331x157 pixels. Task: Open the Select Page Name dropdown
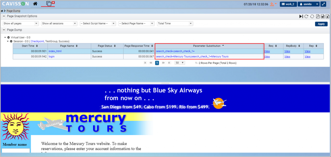click(137, 24)
